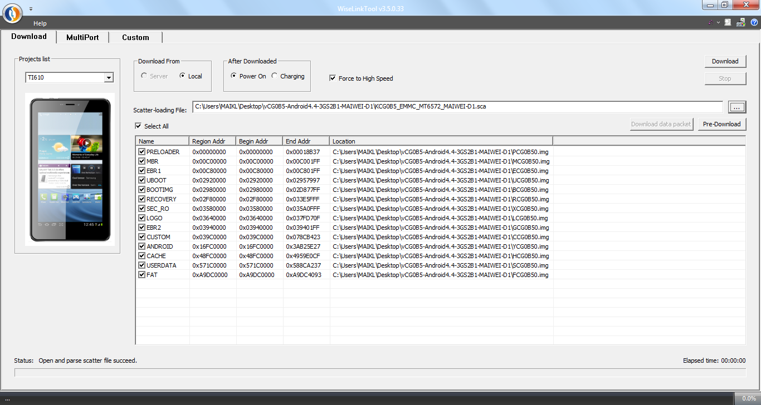Browse for scatter file with ellipsis button

(736, 107)
